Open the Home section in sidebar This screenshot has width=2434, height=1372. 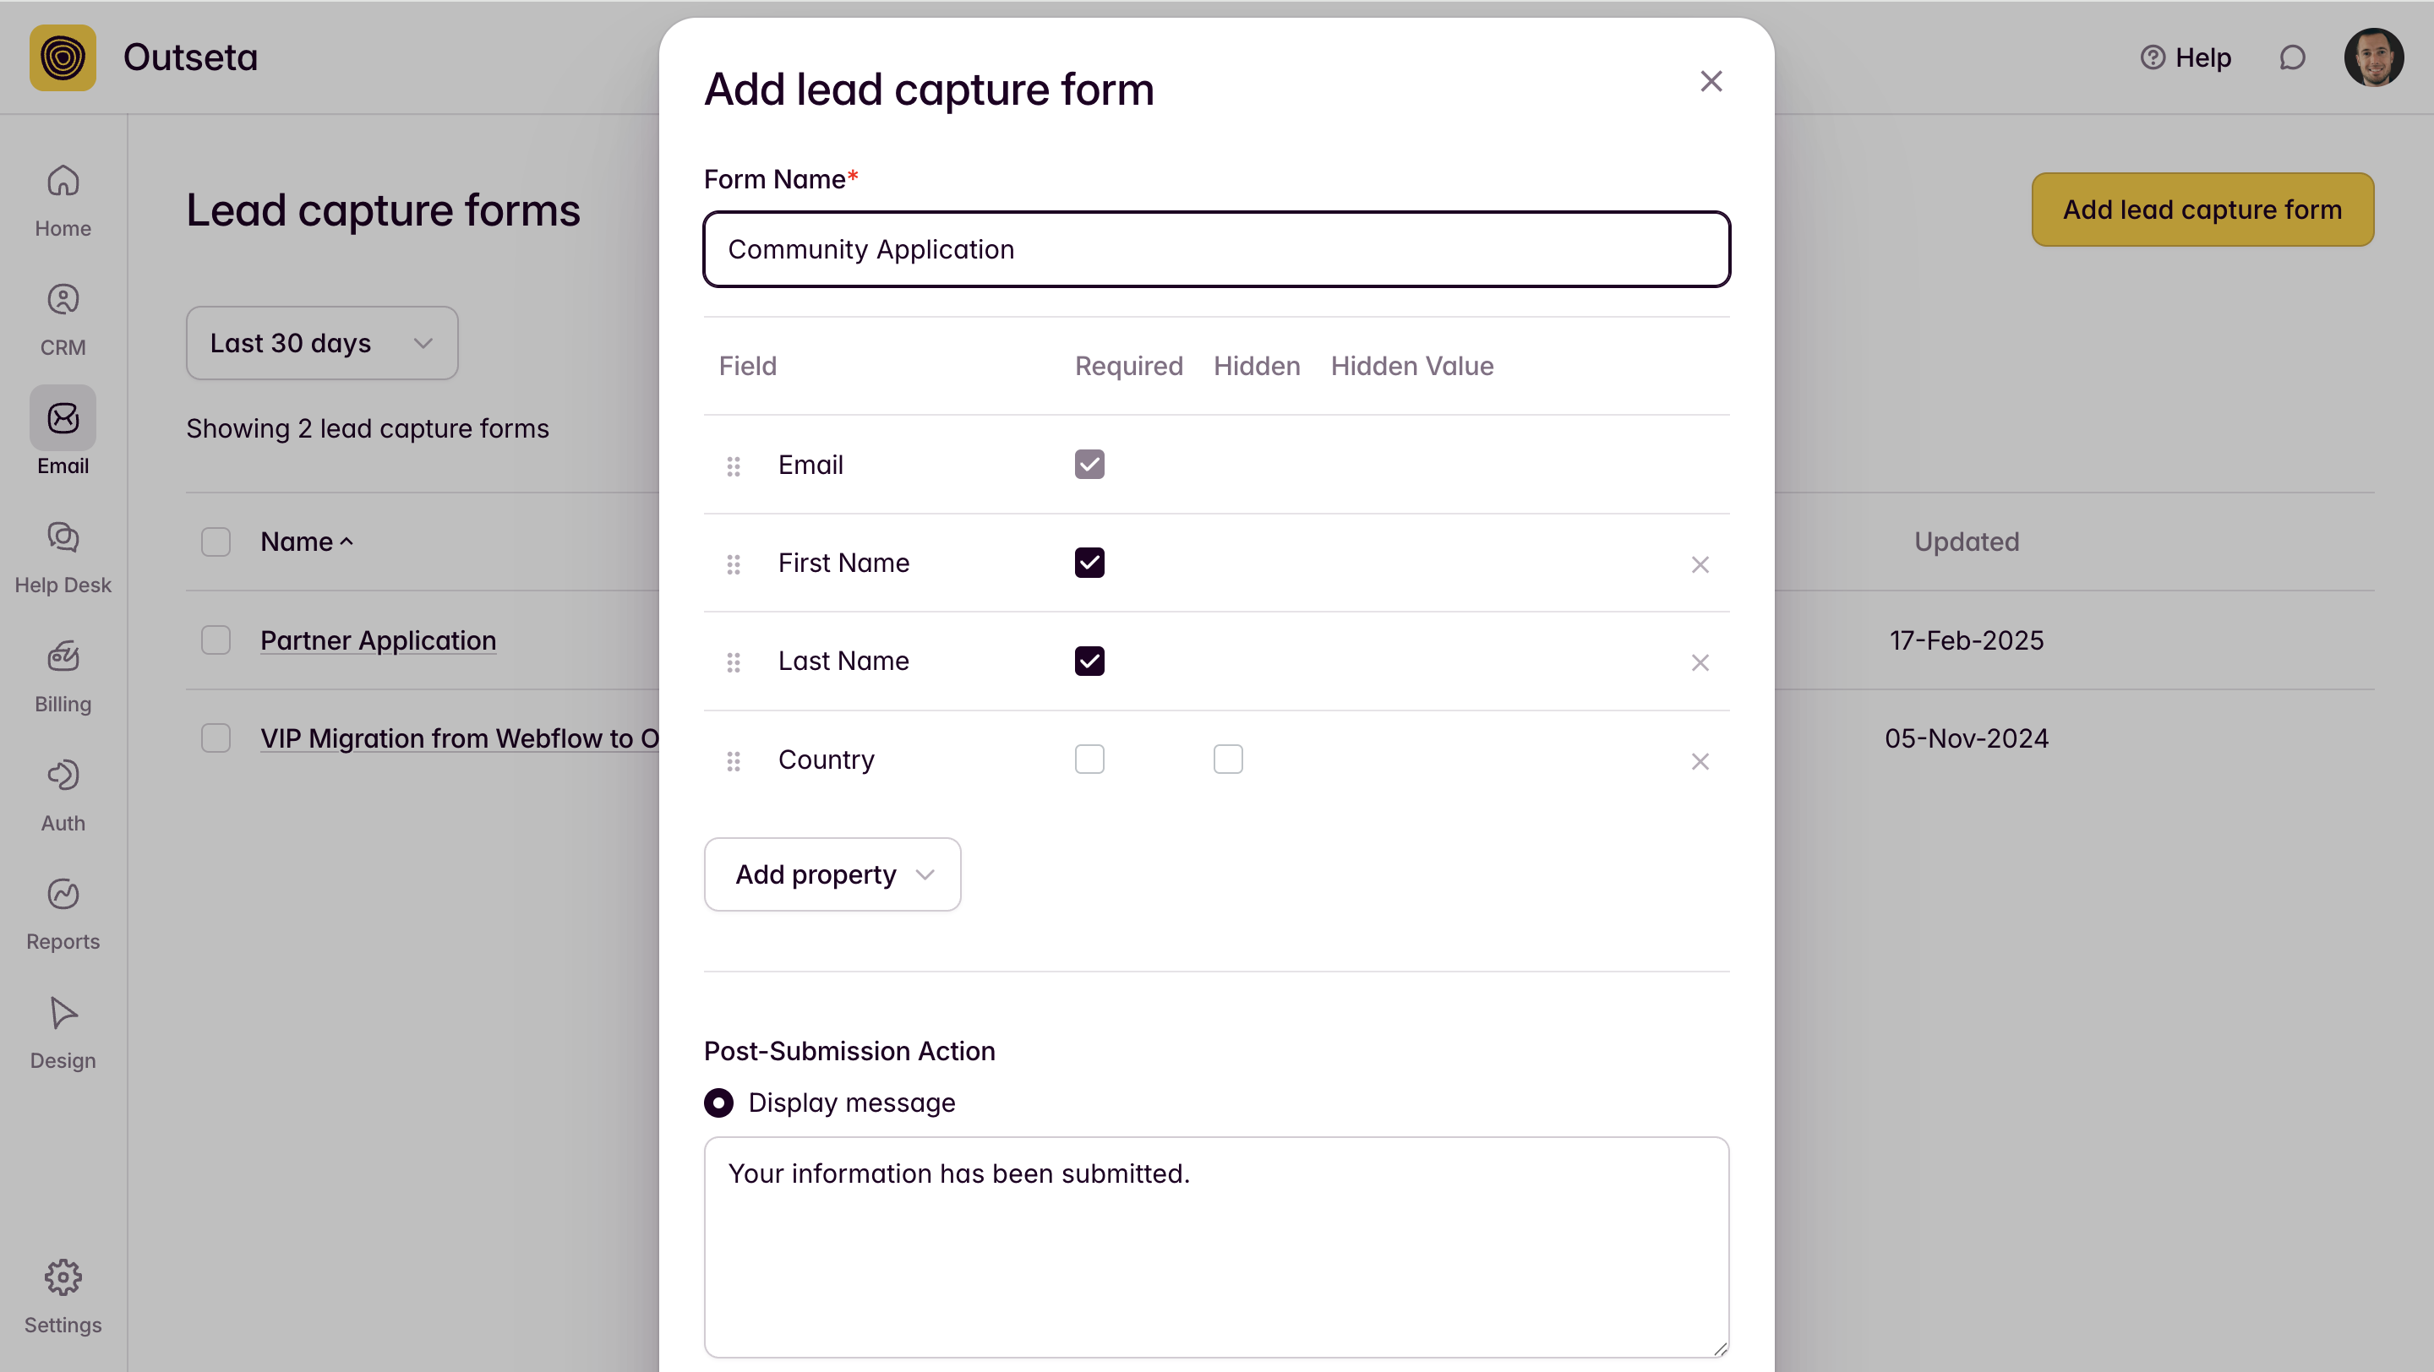pos(63,199)
